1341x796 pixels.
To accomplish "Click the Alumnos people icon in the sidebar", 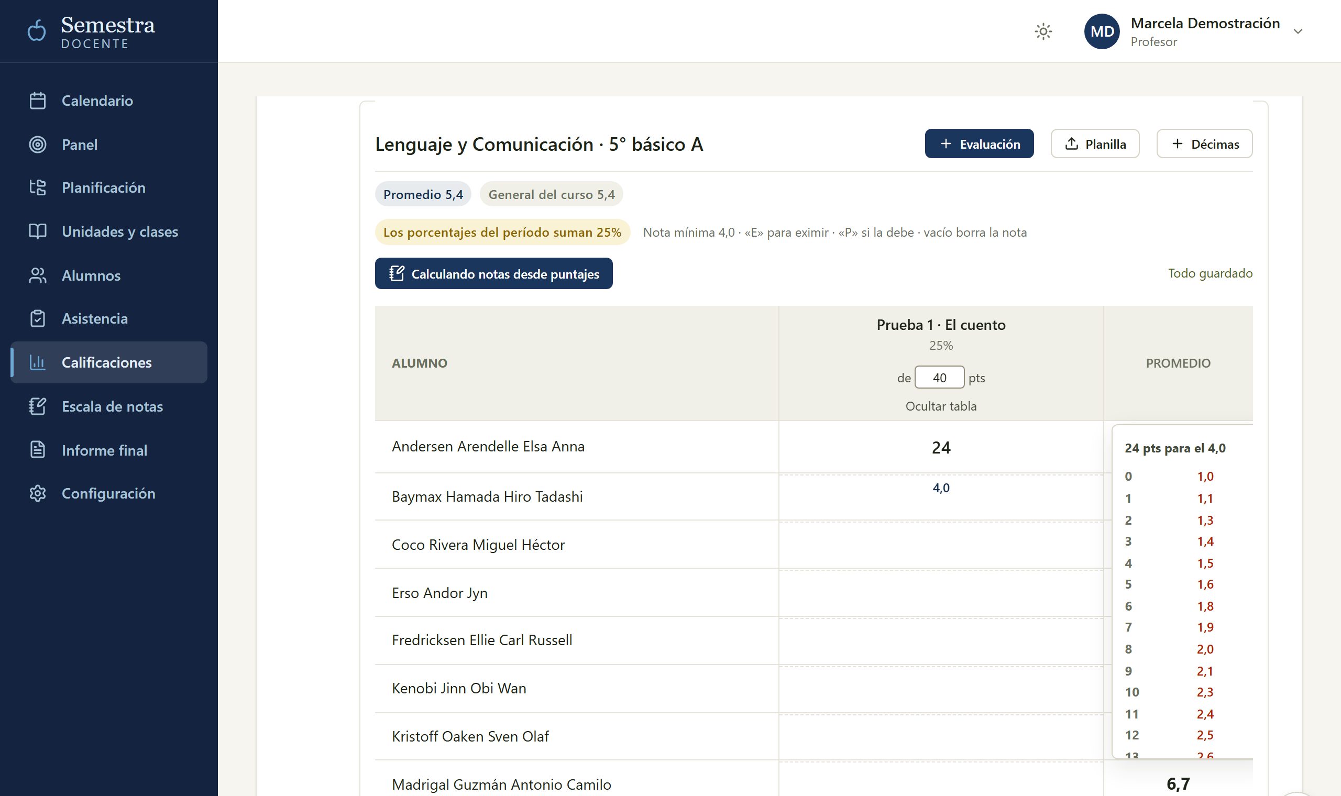I will tap(38, 275).
